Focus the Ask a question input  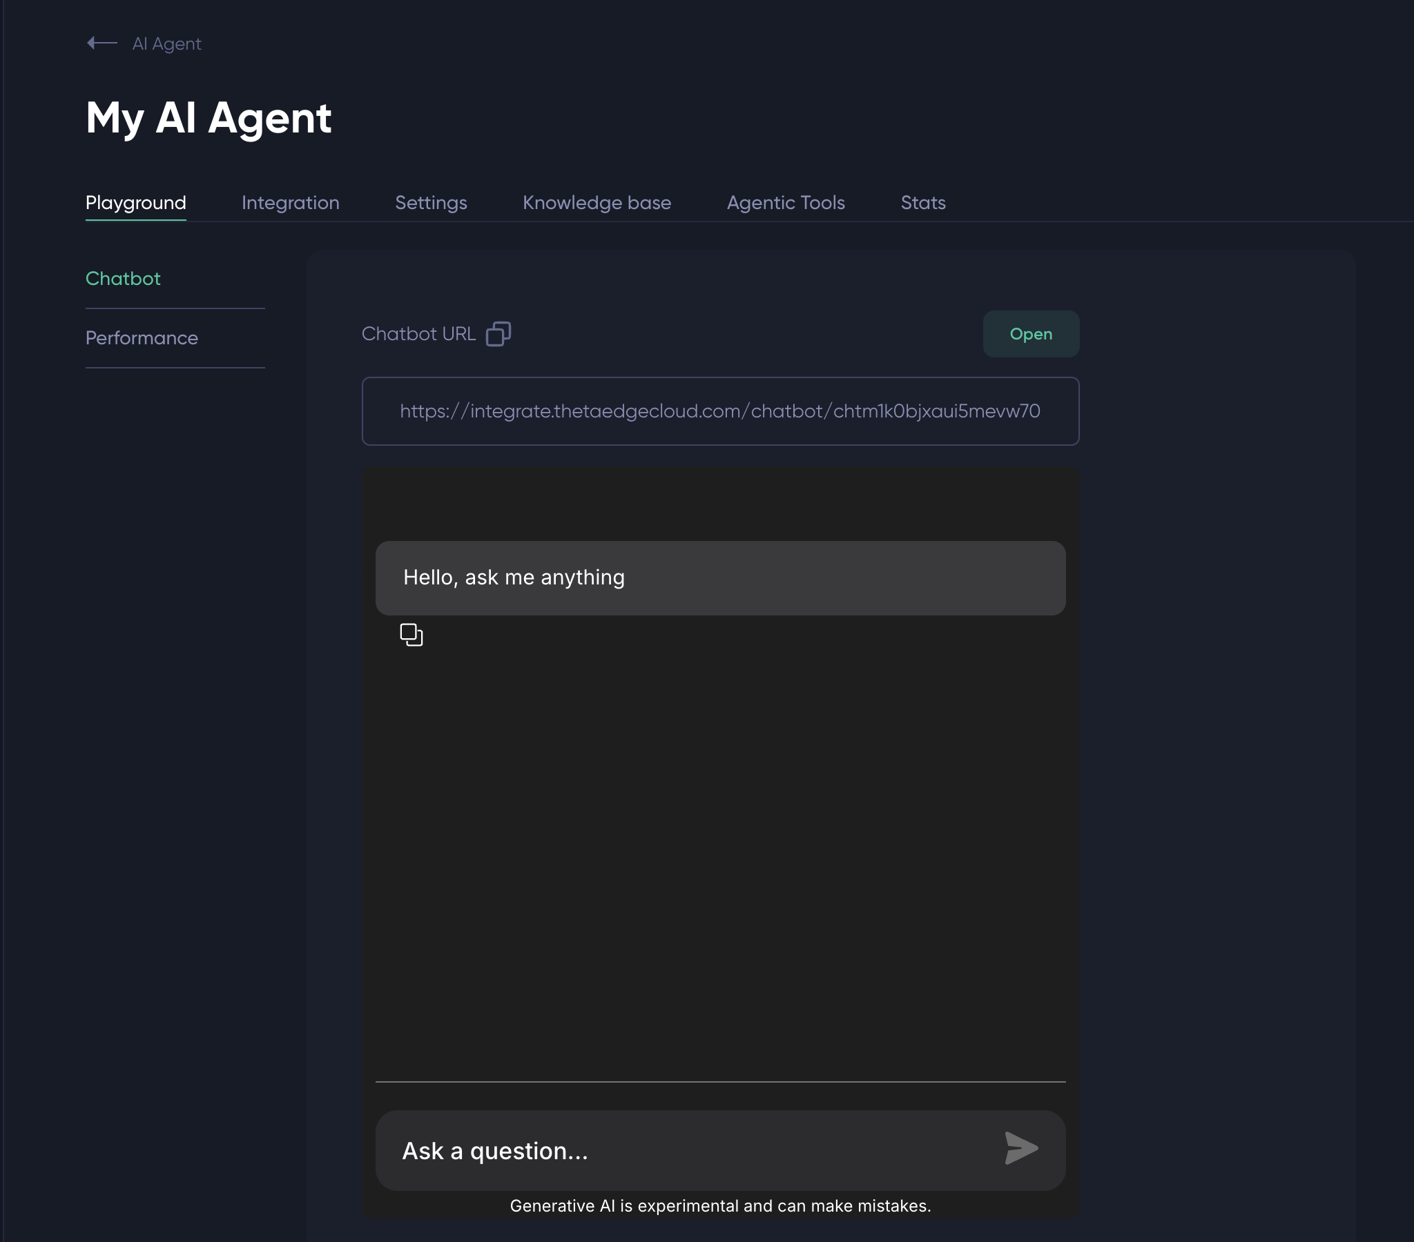685,1151
